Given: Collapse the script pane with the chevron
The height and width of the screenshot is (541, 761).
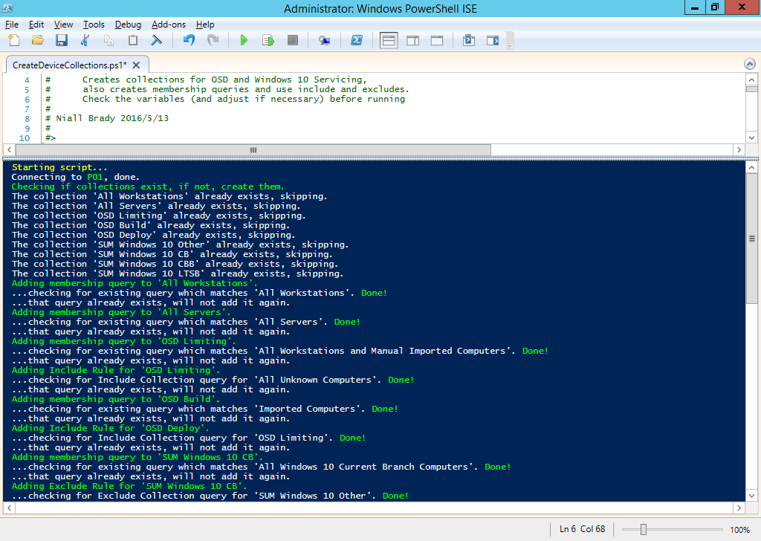Looking at the screenshot, I should (749, 64).
